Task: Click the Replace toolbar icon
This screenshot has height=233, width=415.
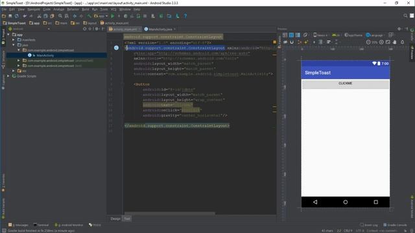Action: [66, 16]
